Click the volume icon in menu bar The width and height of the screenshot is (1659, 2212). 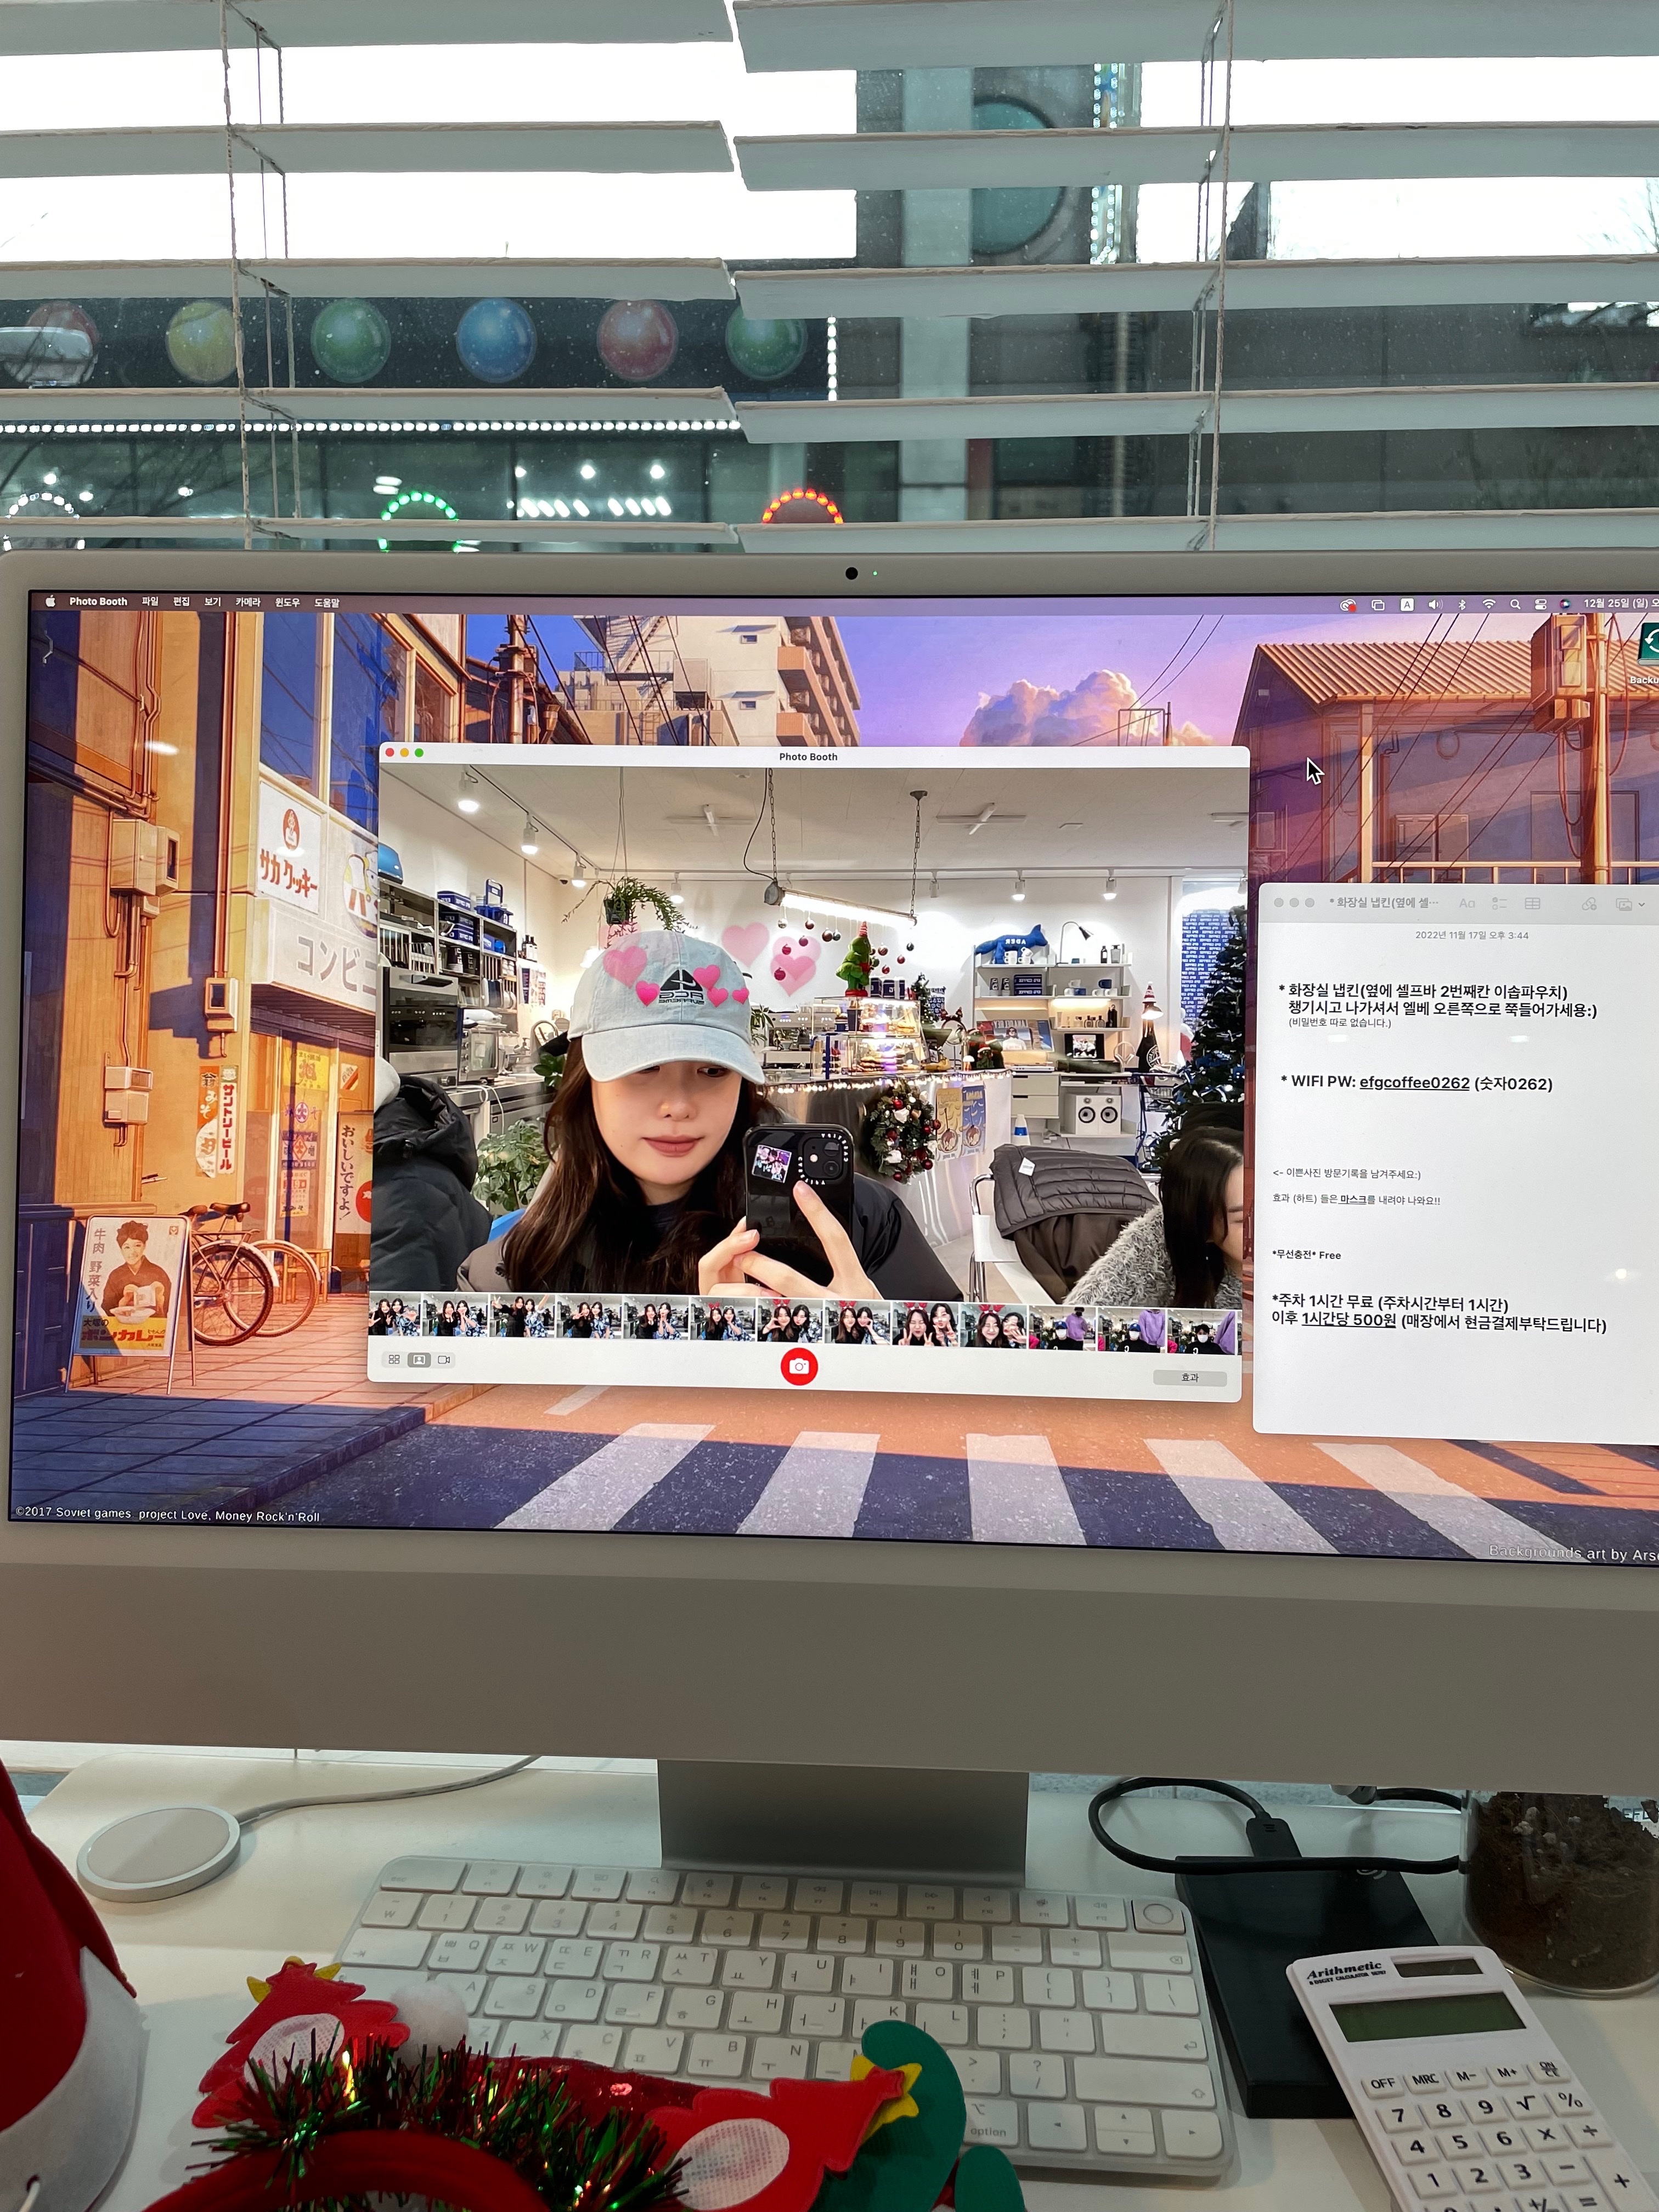tap(1435, 604)
